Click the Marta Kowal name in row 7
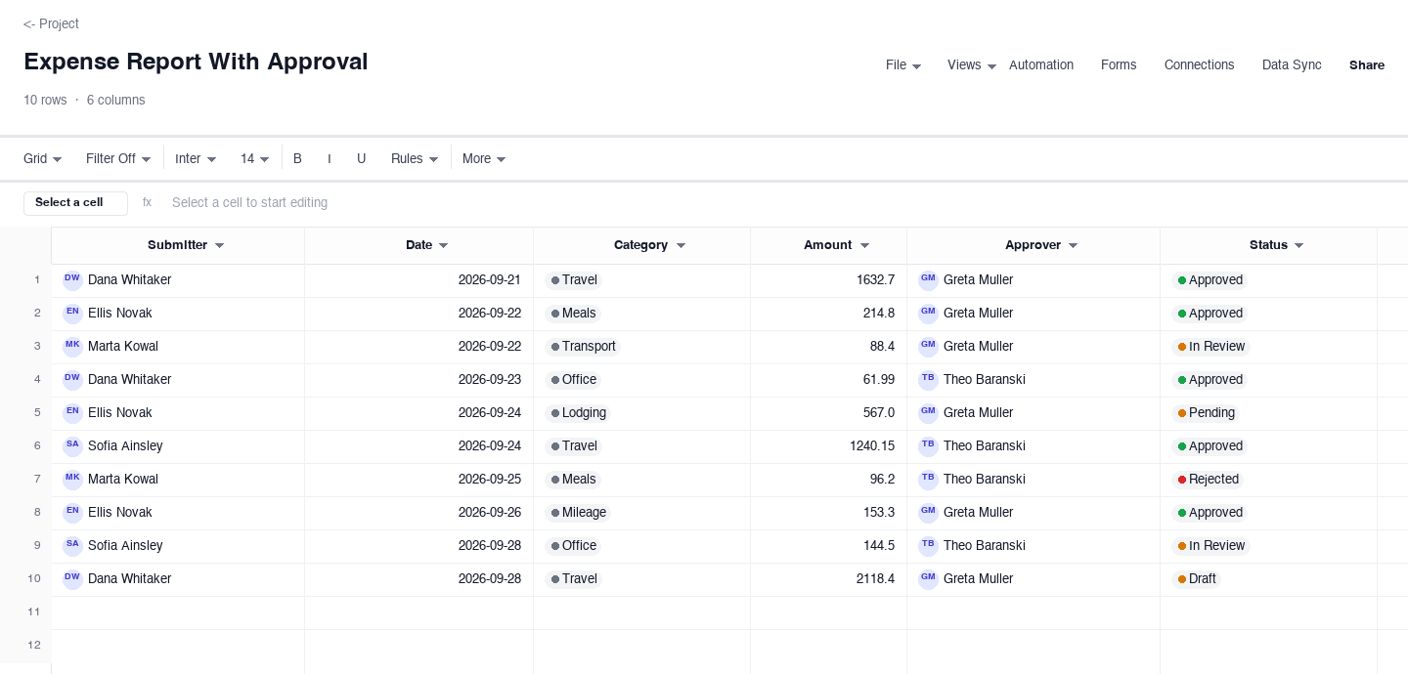 tap(123, 480)
